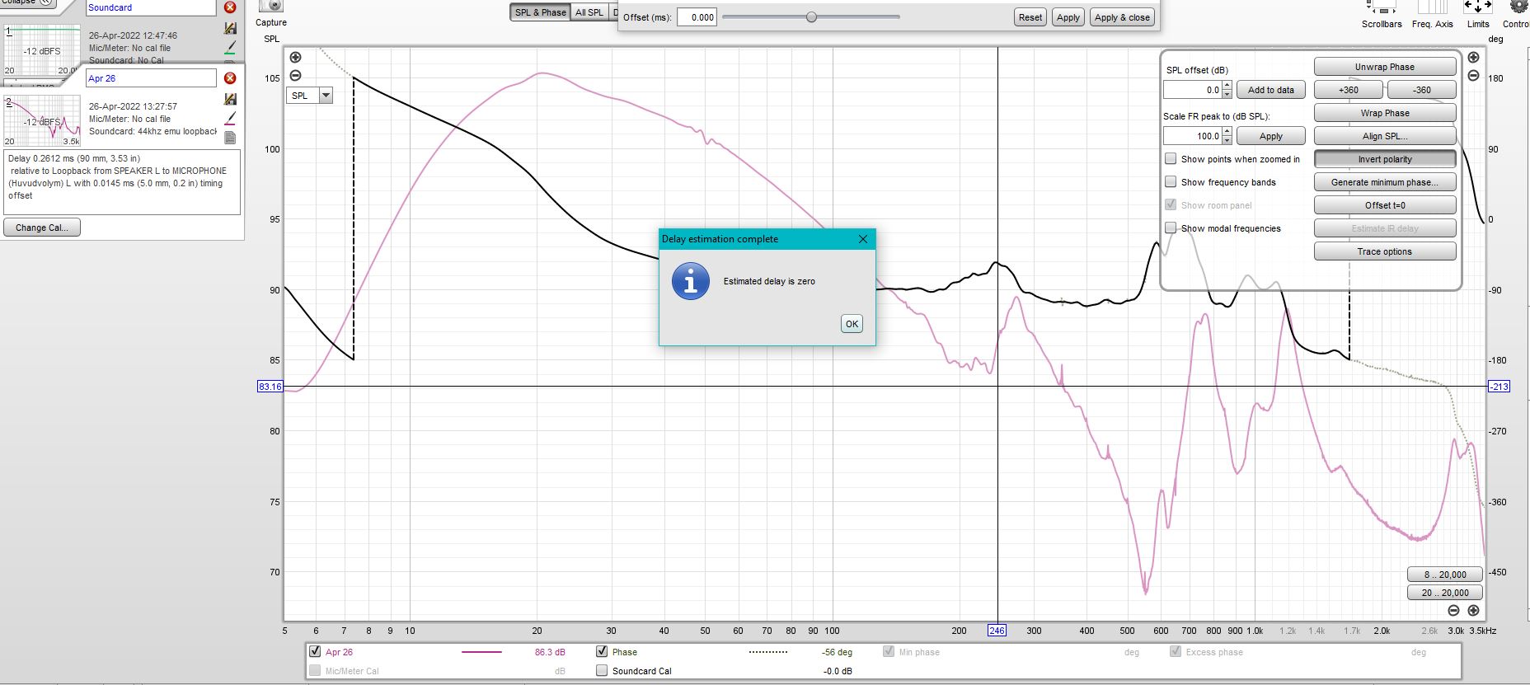Click the Capture camera icon
1530x685 pixels.
coord(270,7)
